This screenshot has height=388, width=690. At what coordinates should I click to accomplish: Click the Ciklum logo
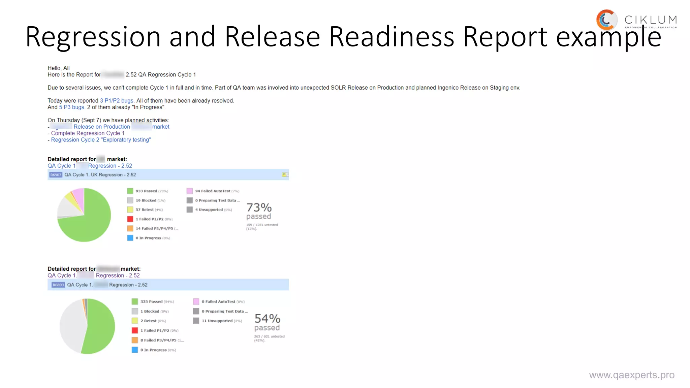(x=636, y=20)
